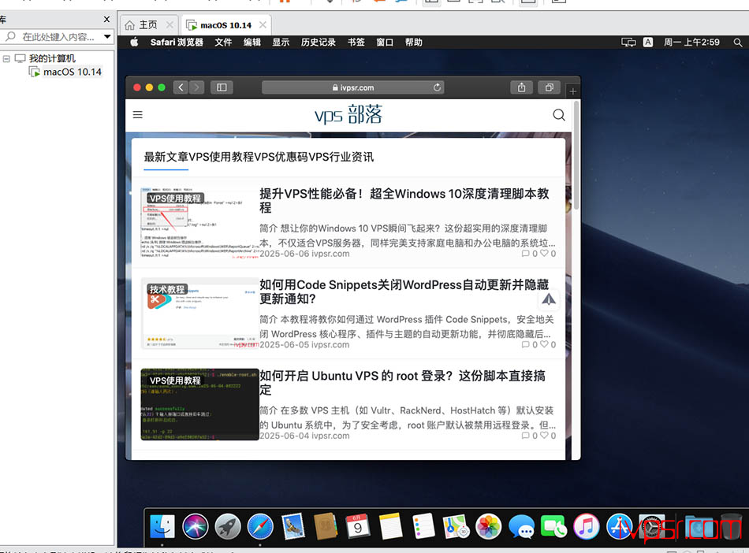Open the 编辑 menu

pos(252,43)
